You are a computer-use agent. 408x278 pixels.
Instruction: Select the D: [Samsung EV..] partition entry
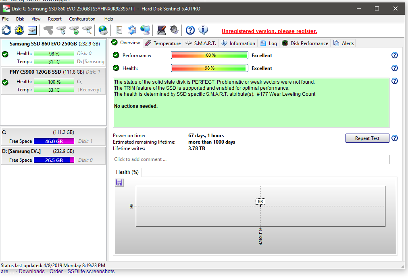53,155
